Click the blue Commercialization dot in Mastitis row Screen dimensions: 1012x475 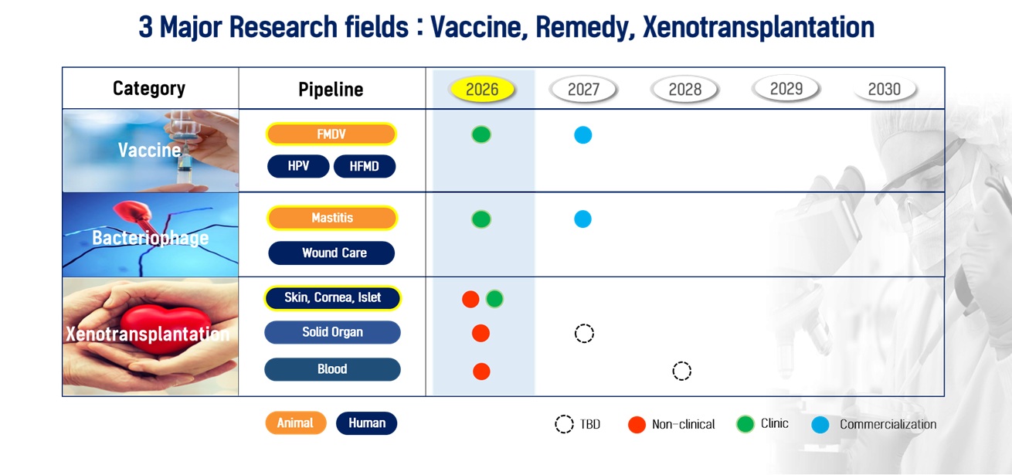click(583, 219)
